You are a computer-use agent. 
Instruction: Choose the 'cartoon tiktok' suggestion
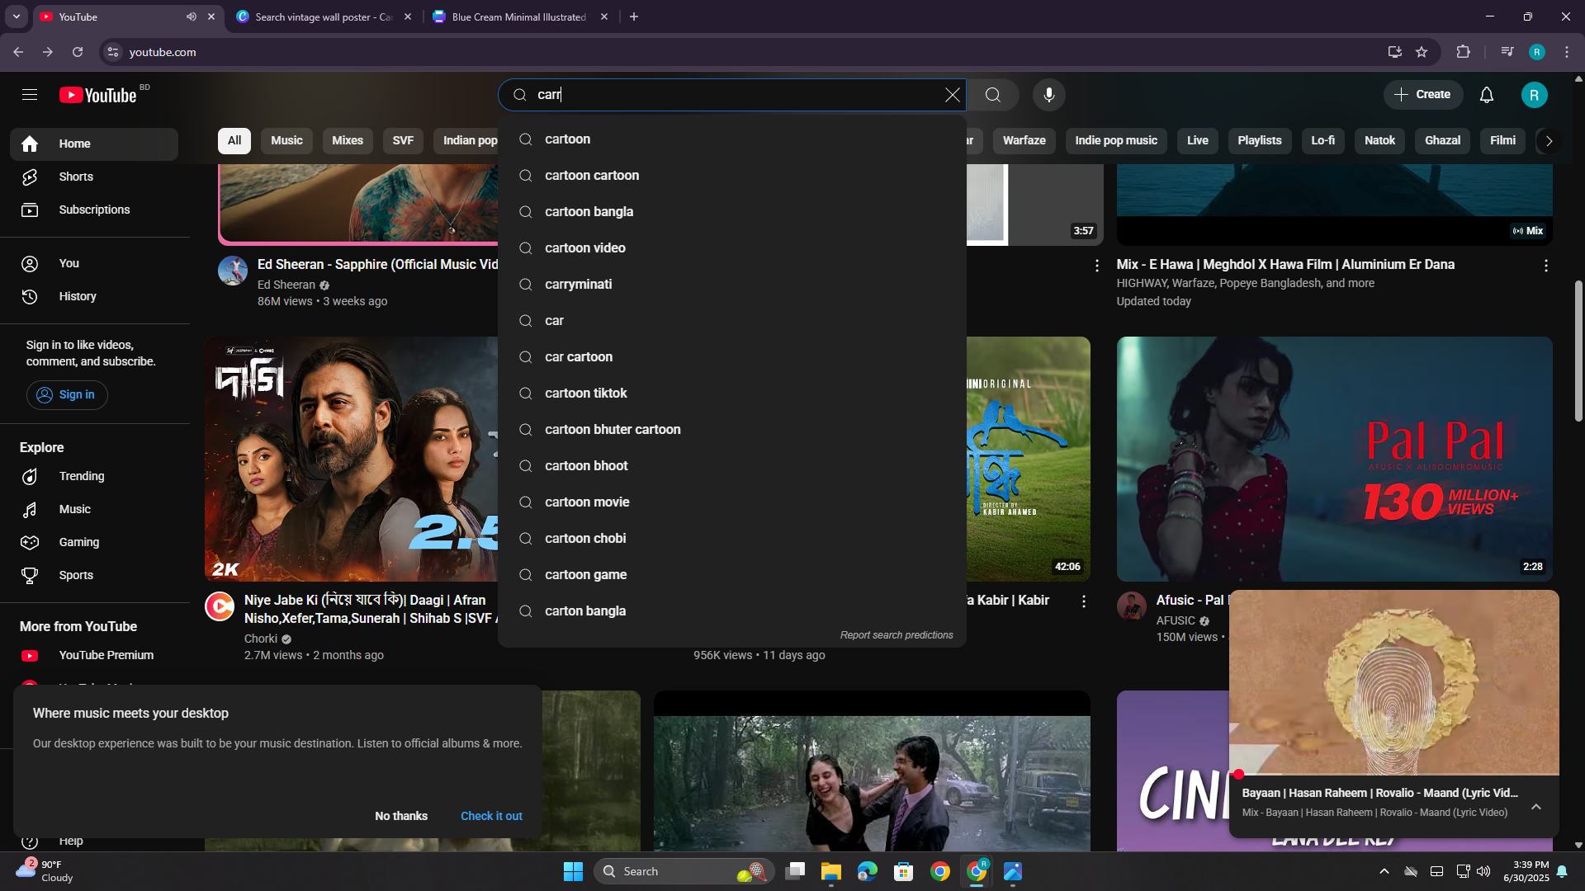(732, 393)
